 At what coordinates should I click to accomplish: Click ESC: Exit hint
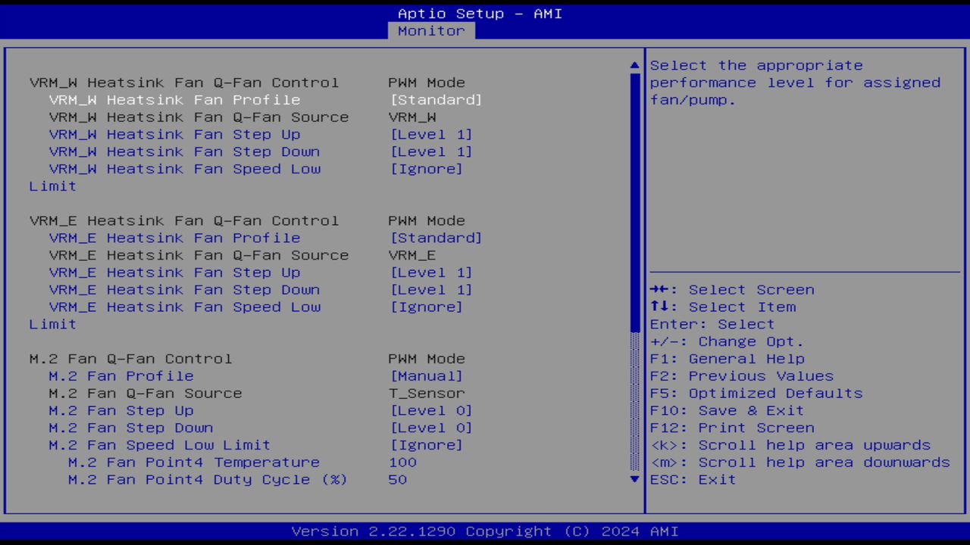coord(693,481)
